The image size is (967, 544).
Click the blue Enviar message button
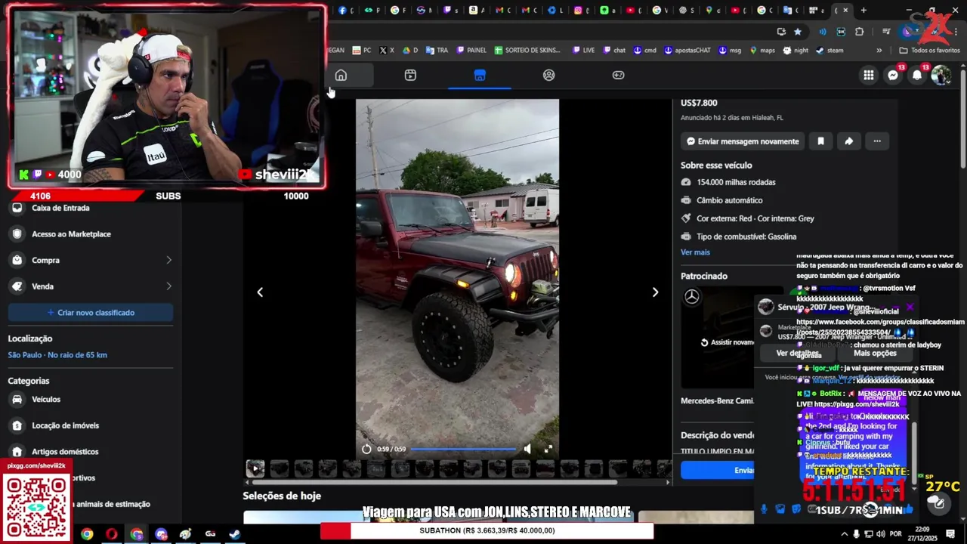pos(718,470)
